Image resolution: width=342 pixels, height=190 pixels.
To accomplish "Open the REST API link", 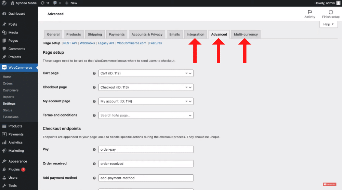I will (70, 43).
